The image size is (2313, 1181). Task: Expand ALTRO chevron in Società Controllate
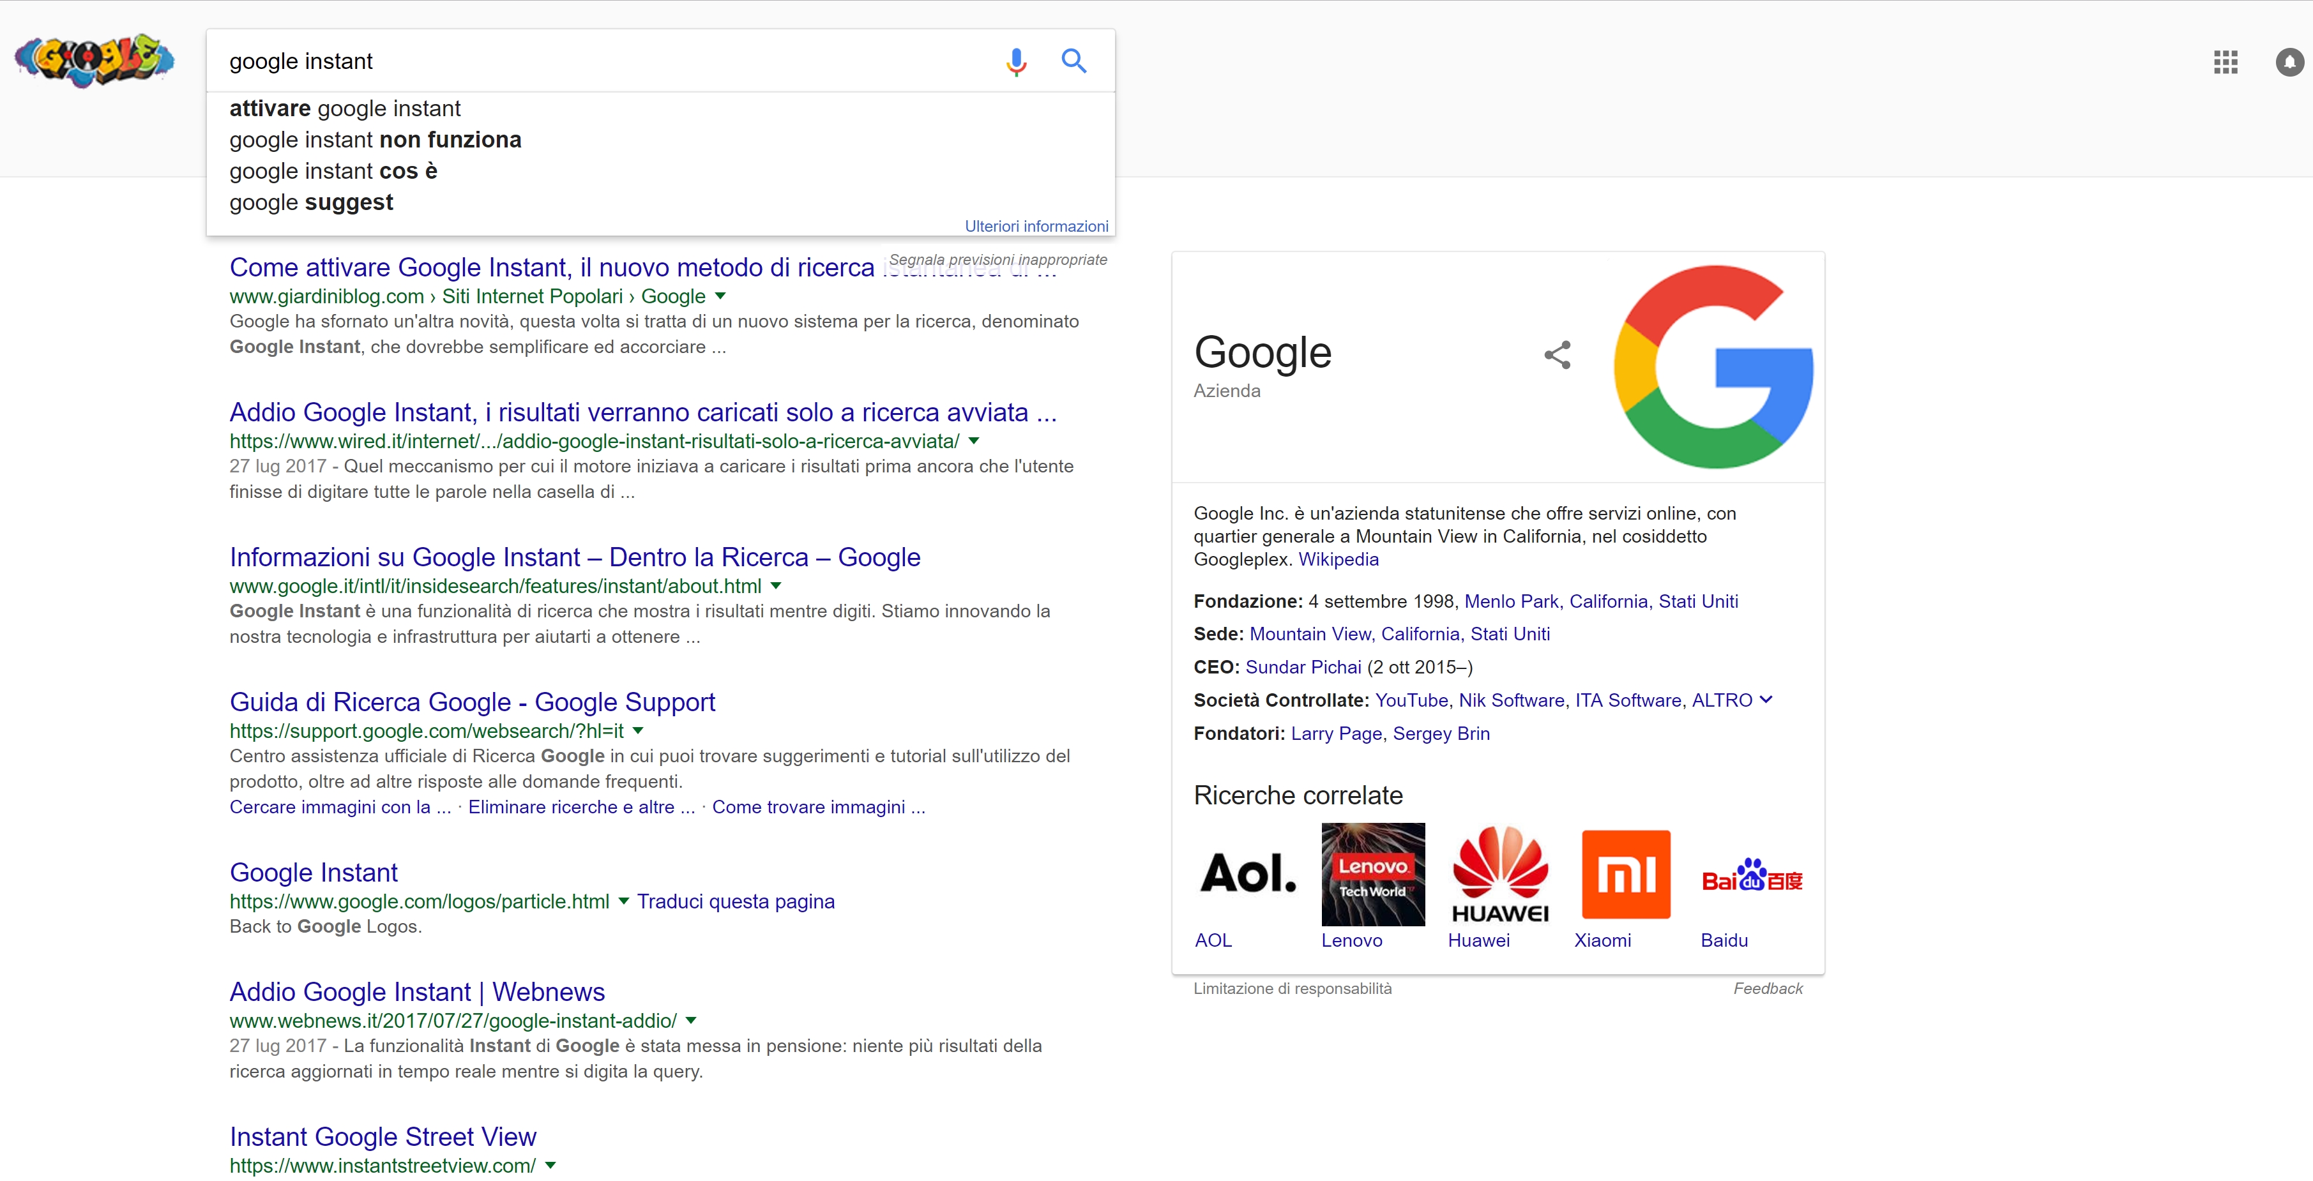pyautogui.click(x=1766, y=700)
